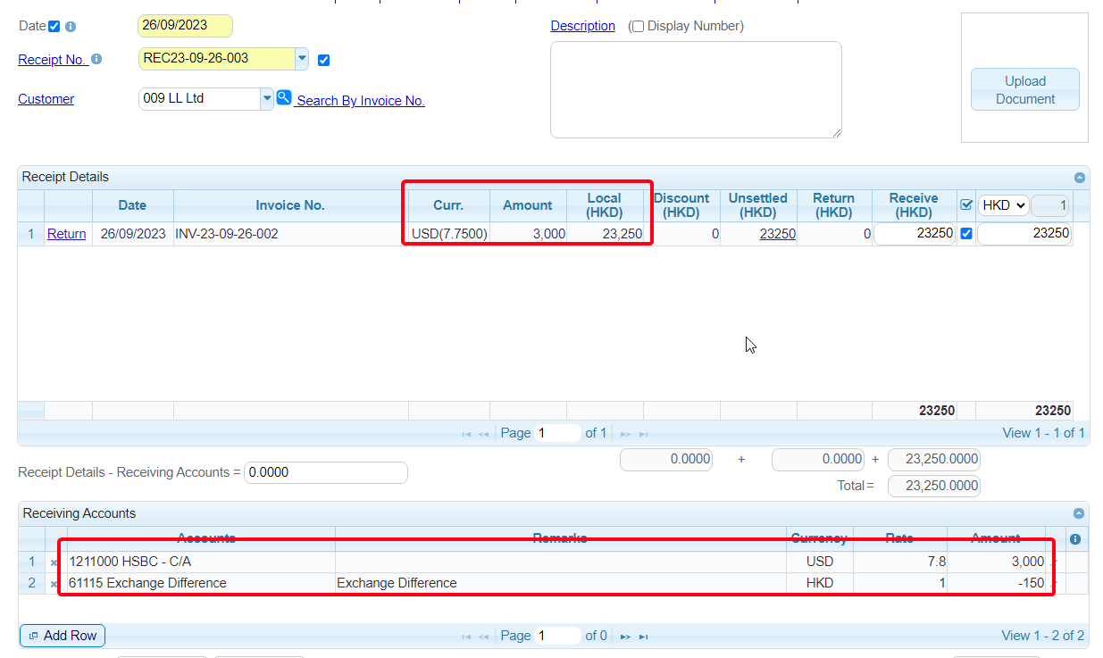
Task: Open the Receipt No. dropdown arrow
Action: 302,59
